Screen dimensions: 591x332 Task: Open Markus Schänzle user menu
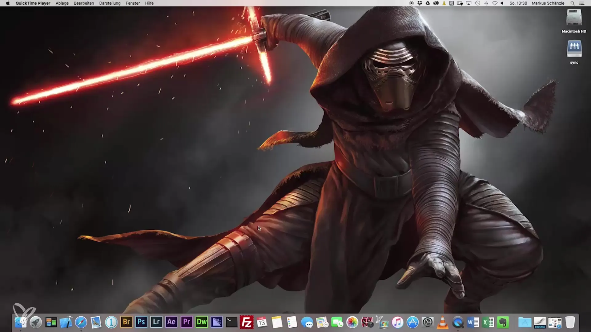point(548,3)
